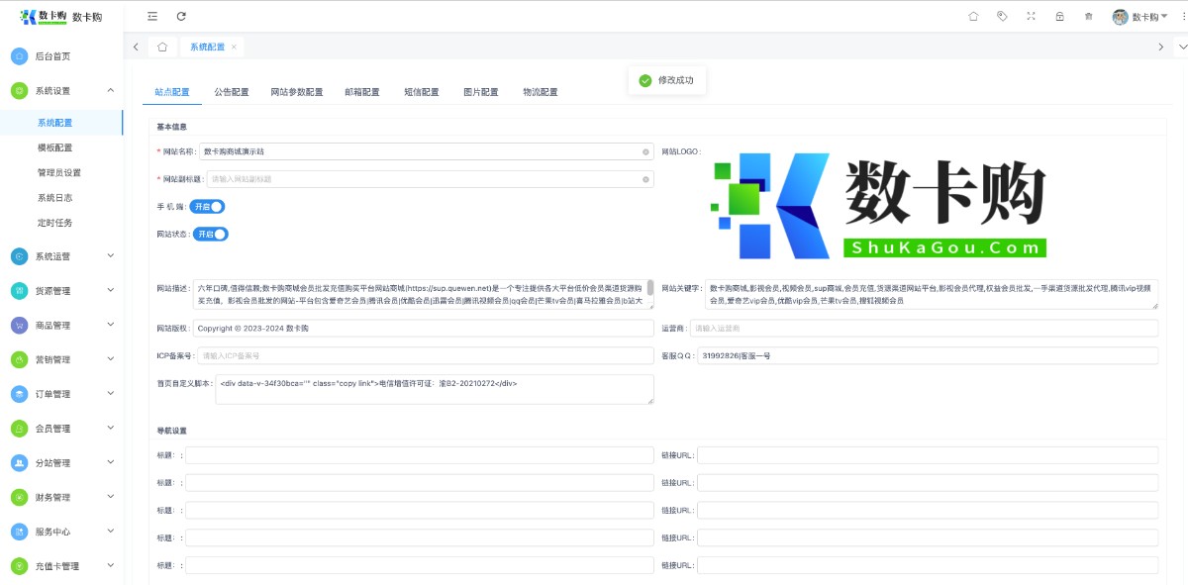Toggle the 网站状态 switch
The height and width of the screenshot is (585, 1188).
(210, 235)
